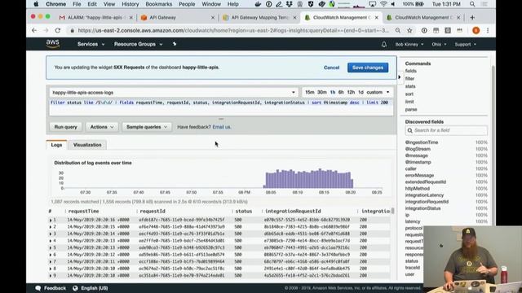Switch to the last CloudWatch Management browser tab
Viewport: 522px width, 293px height.
[x=422, y=17]
